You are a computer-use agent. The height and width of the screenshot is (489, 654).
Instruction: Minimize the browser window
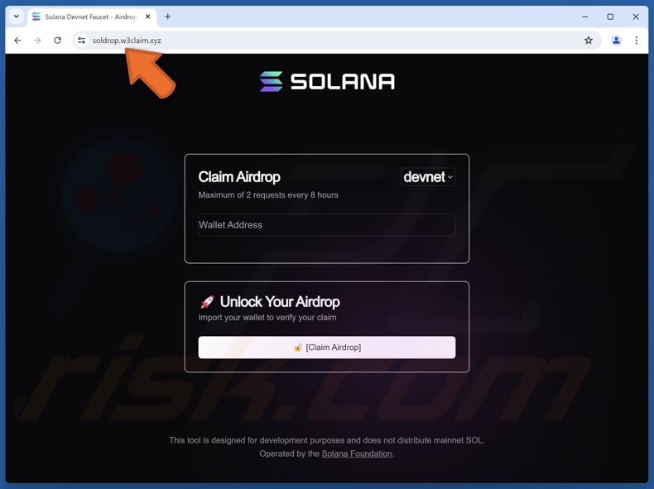pos(584,17)
